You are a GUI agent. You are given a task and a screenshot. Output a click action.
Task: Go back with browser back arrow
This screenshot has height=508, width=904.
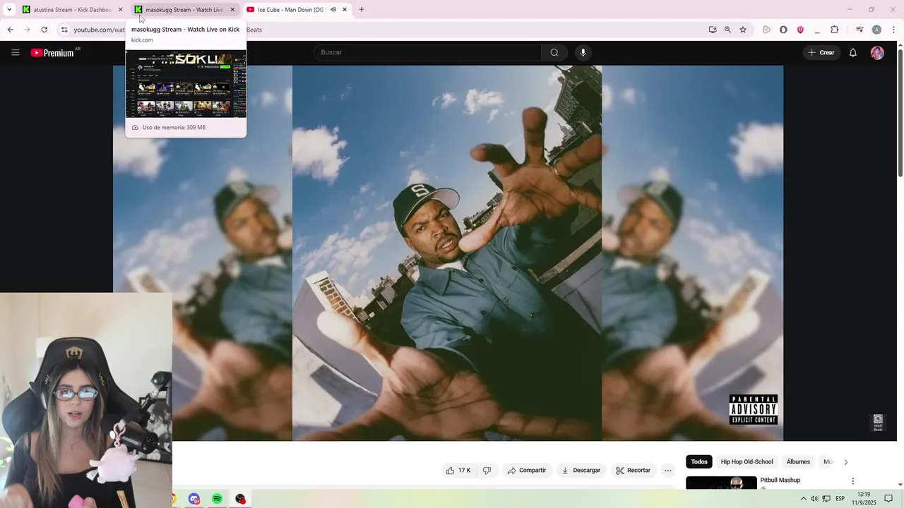pyautogui.click(x=10, y=30)
